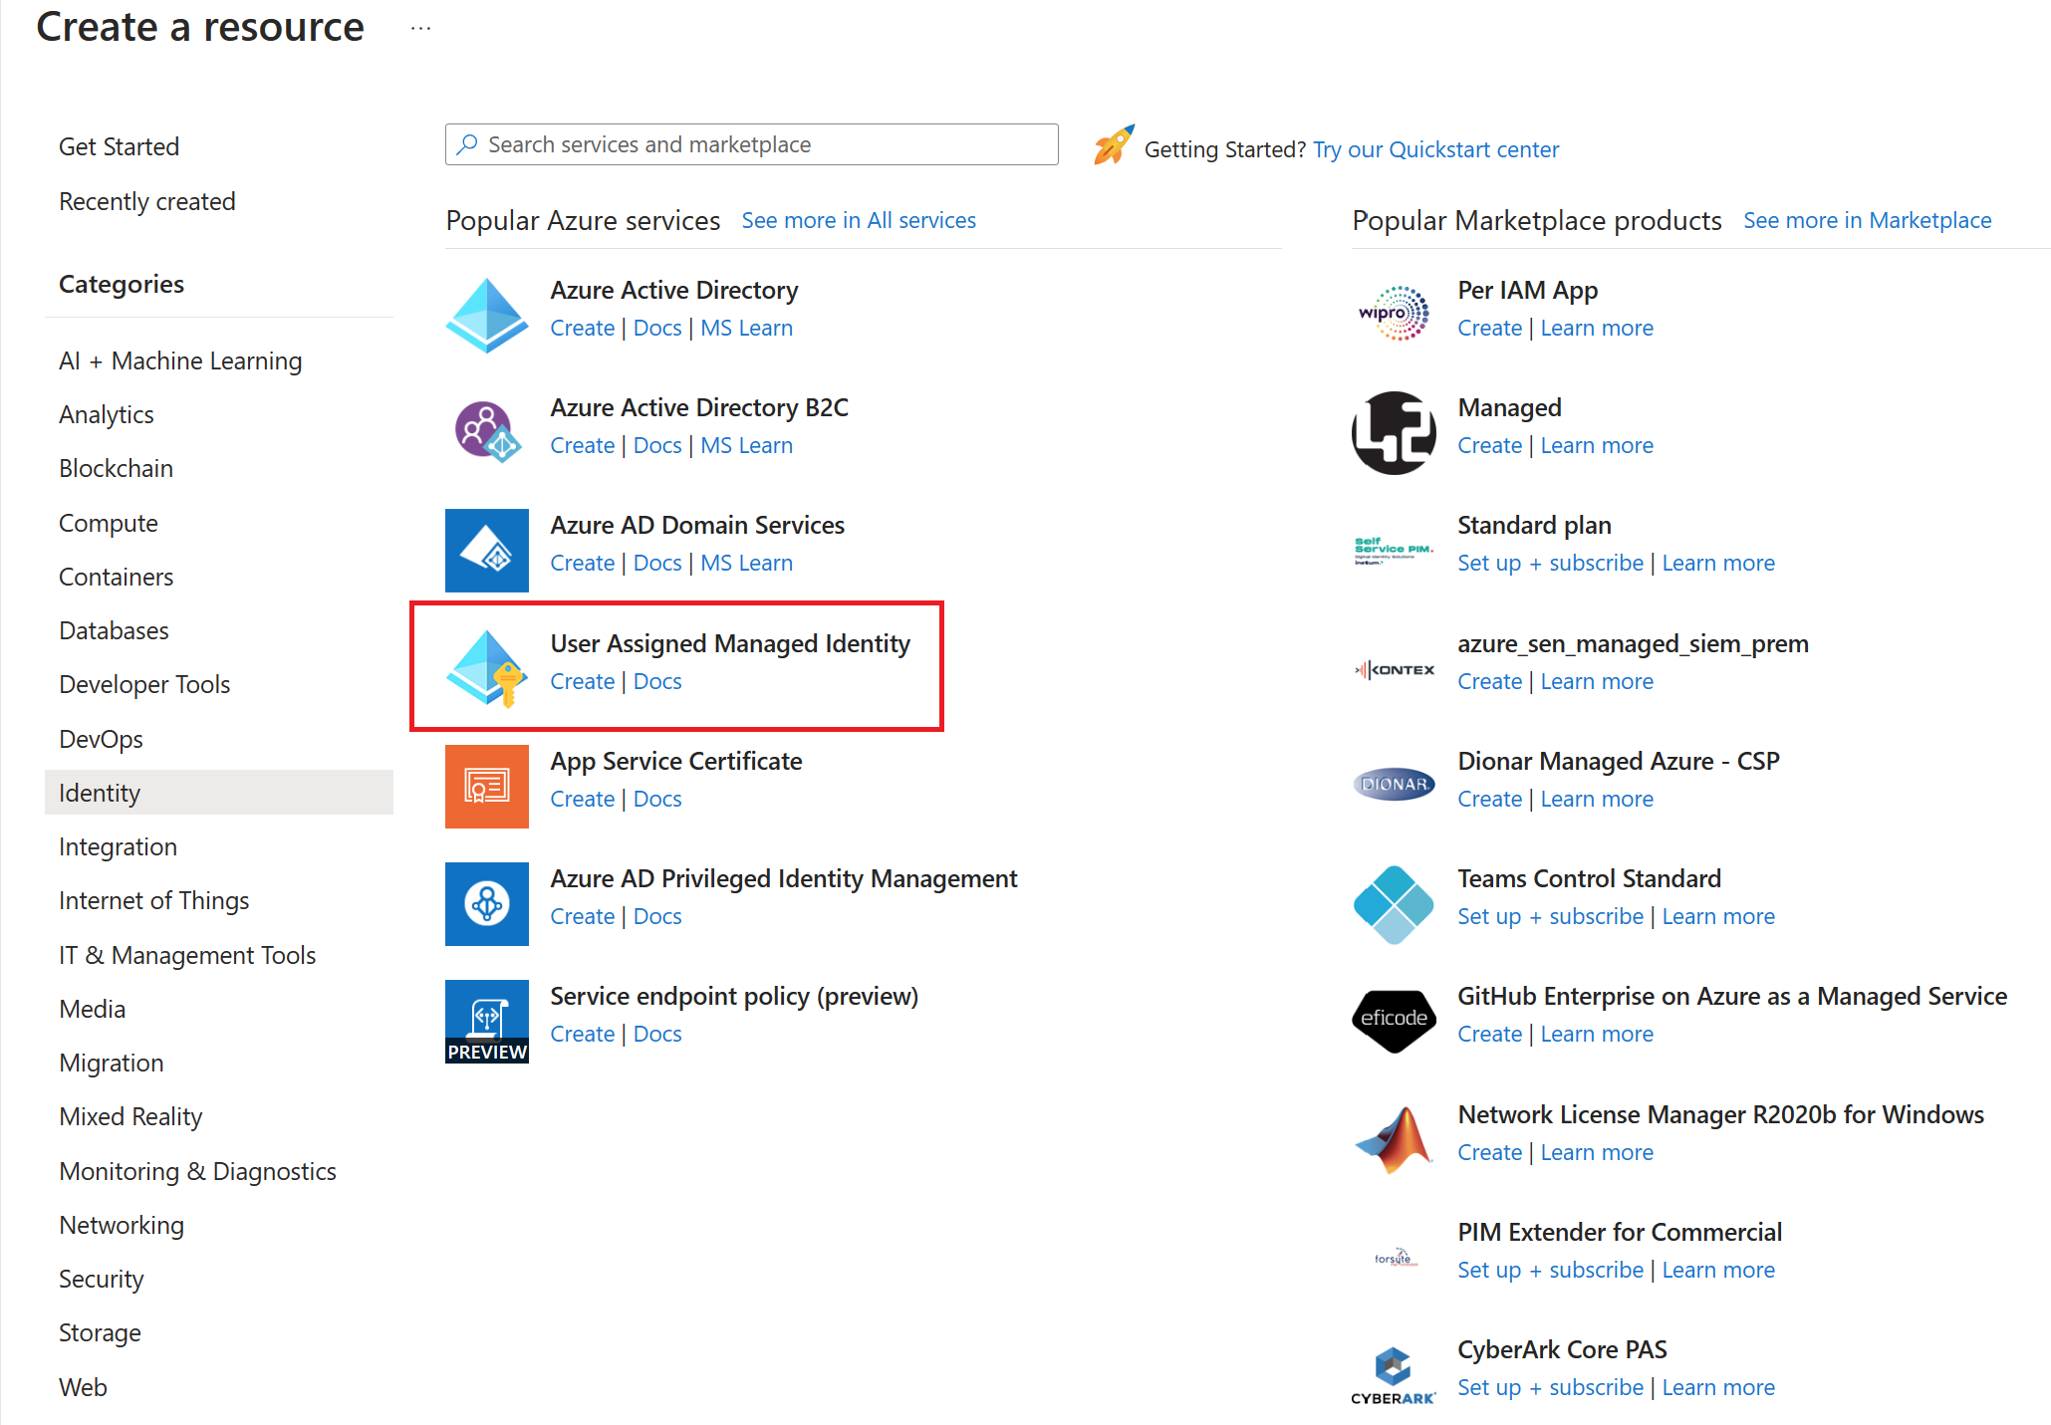Click the App Service Certificate icon

tap(486, 786)
